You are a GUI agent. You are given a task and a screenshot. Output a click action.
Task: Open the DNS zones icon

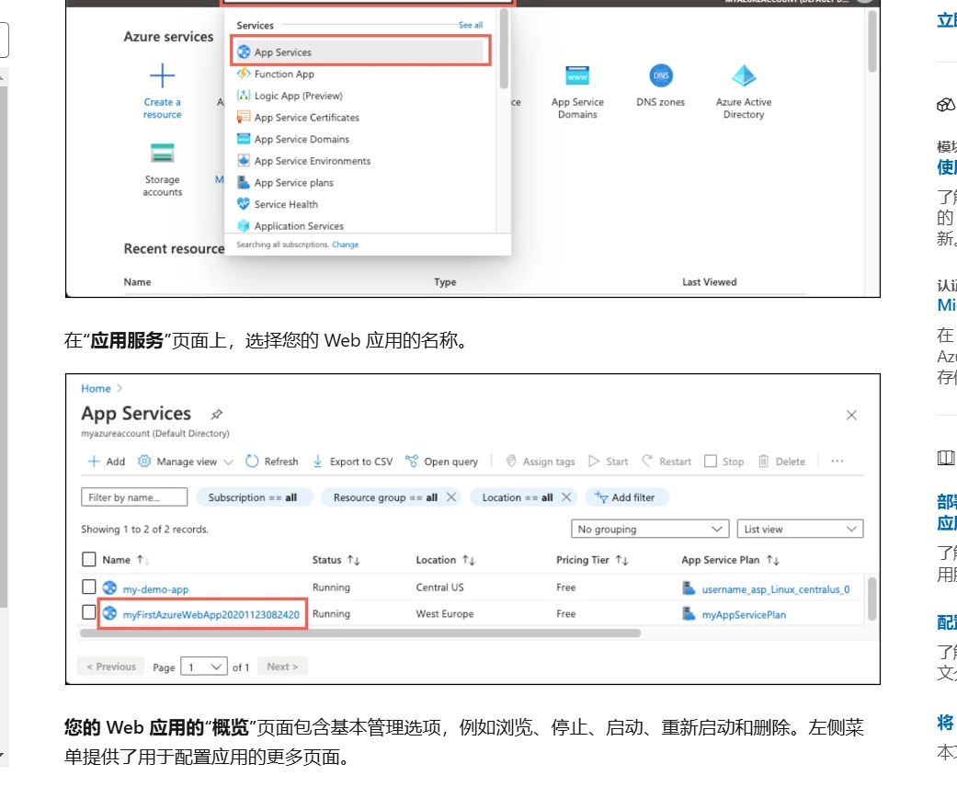(x=661, y=75)
